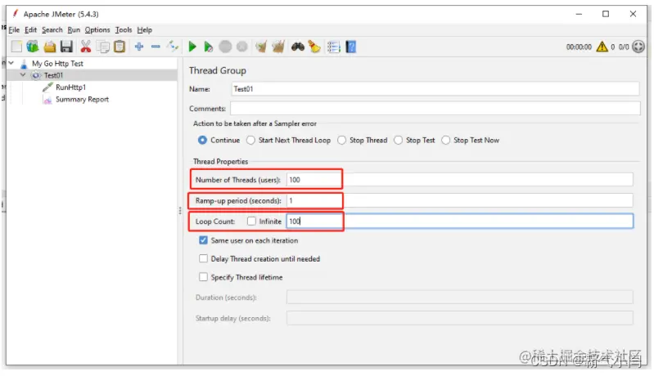This screenshot has width=654, height=376.
Task: Open the Help menu
Action: [x=144, y=30]
